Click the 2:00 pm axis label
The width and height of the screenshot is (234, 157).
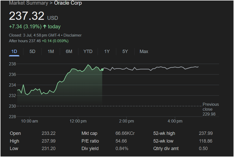point(126,121)
